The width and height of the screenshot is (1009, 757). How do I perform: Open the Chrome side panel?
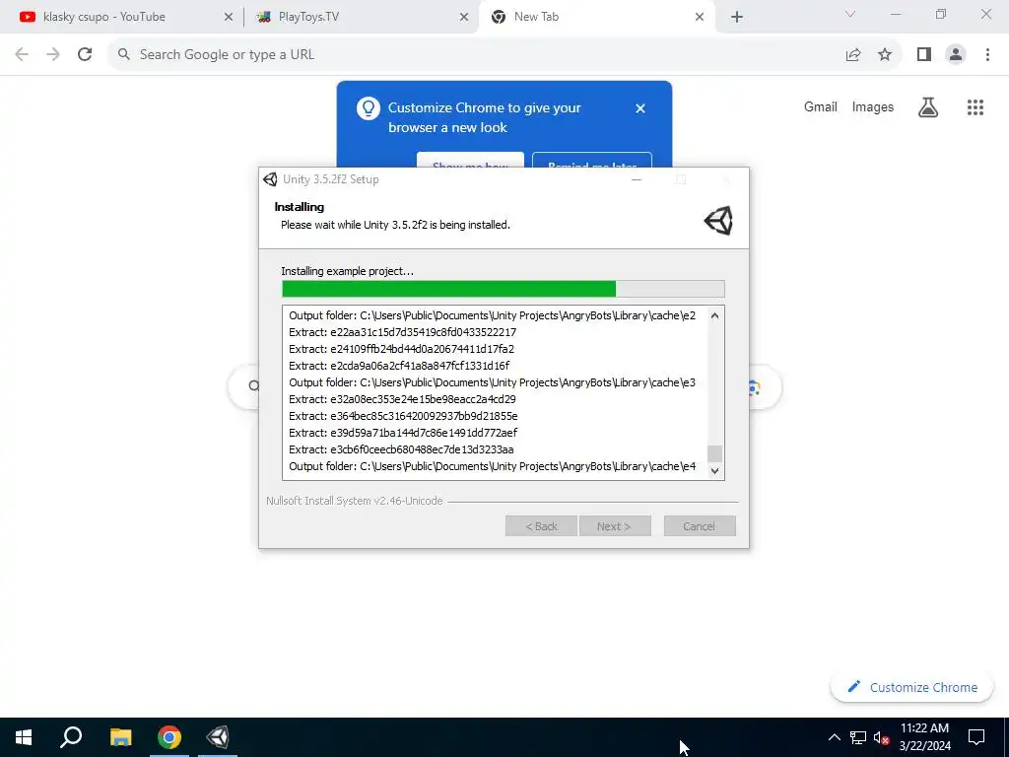(924, 55)
